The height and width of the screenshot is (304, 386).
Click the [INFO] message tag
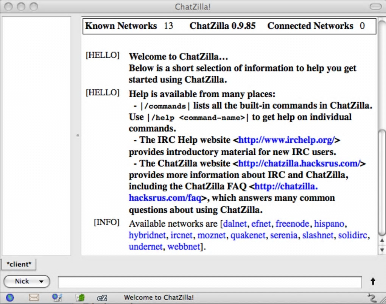point(107,222)
